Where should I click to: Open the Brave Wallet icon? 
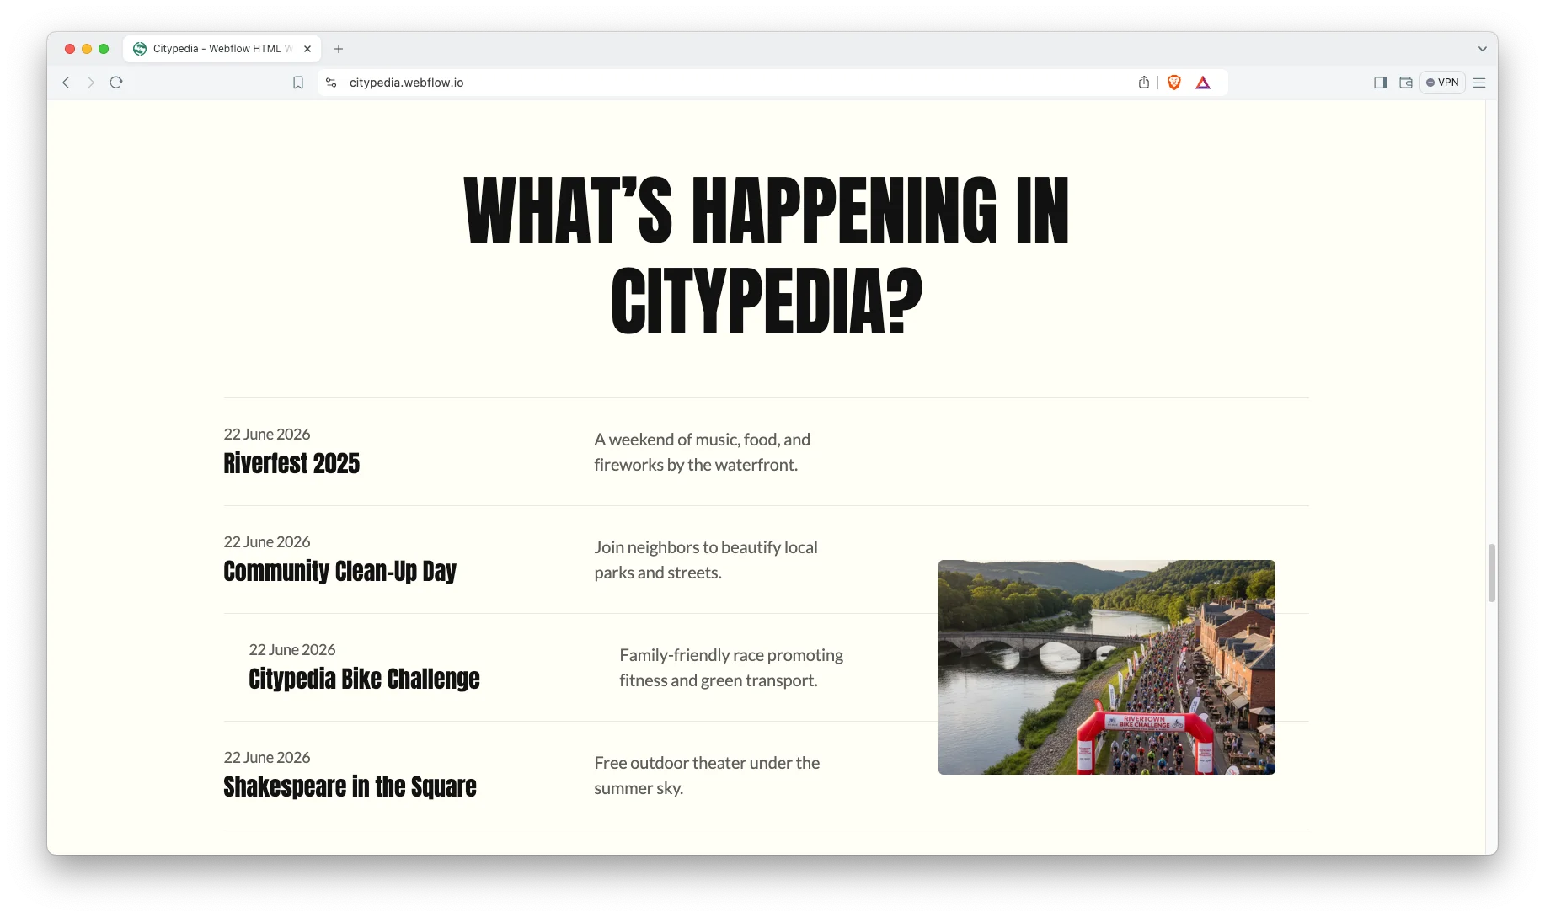[1406, 83]
